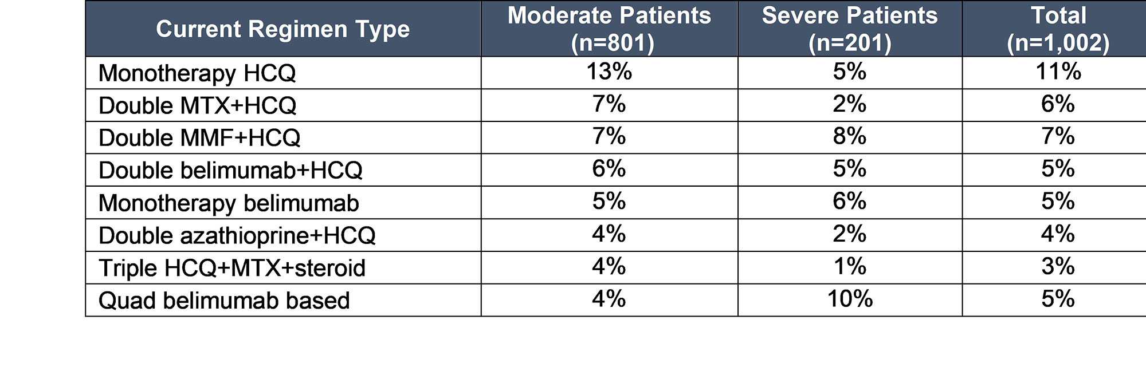Click the Current Regimen Type header
The height and width of the screenshot is (371, 1146).
(x=282, y=29)
